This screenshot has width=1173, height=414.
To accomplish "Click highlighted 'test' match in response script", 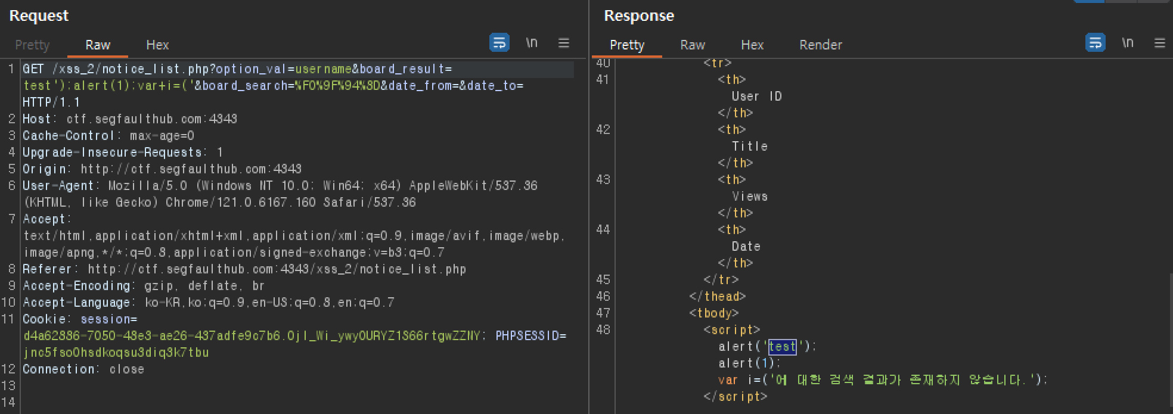I will click(x=782, y=347).
